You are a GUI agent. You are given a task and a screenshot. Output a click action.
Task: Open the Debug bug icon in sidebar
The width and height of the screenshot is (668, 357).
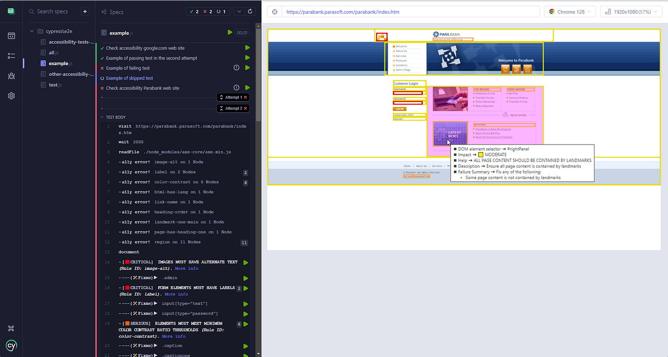[11, 76]
